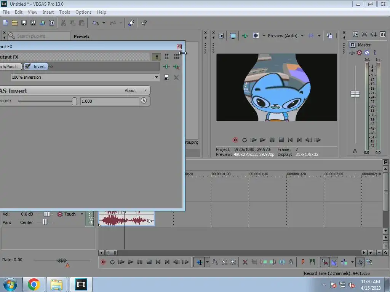This screenshot has height=292, width=390.
Task: Click the What's This Help icon
Action: 144,23
